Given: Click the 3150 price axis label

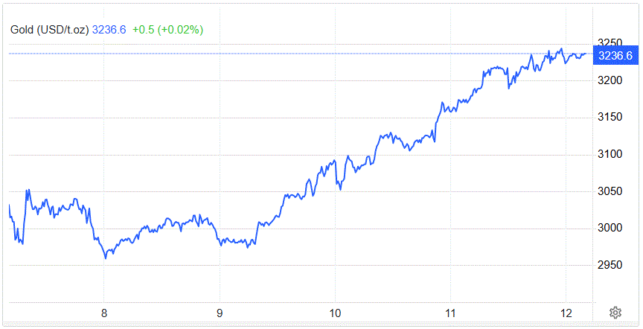Looking at the screenshot, I should (x=610, y=118).
